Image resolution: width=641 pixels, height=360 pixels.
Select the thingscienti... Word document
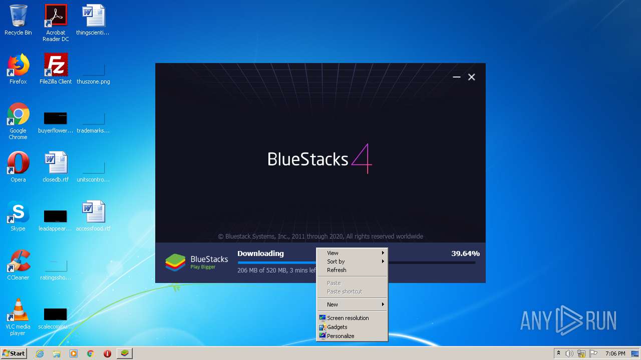93,20
